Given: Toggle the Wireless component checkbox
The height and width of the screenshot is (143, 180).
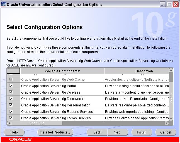Looking at the screenshot, I should tap(11, 92).
